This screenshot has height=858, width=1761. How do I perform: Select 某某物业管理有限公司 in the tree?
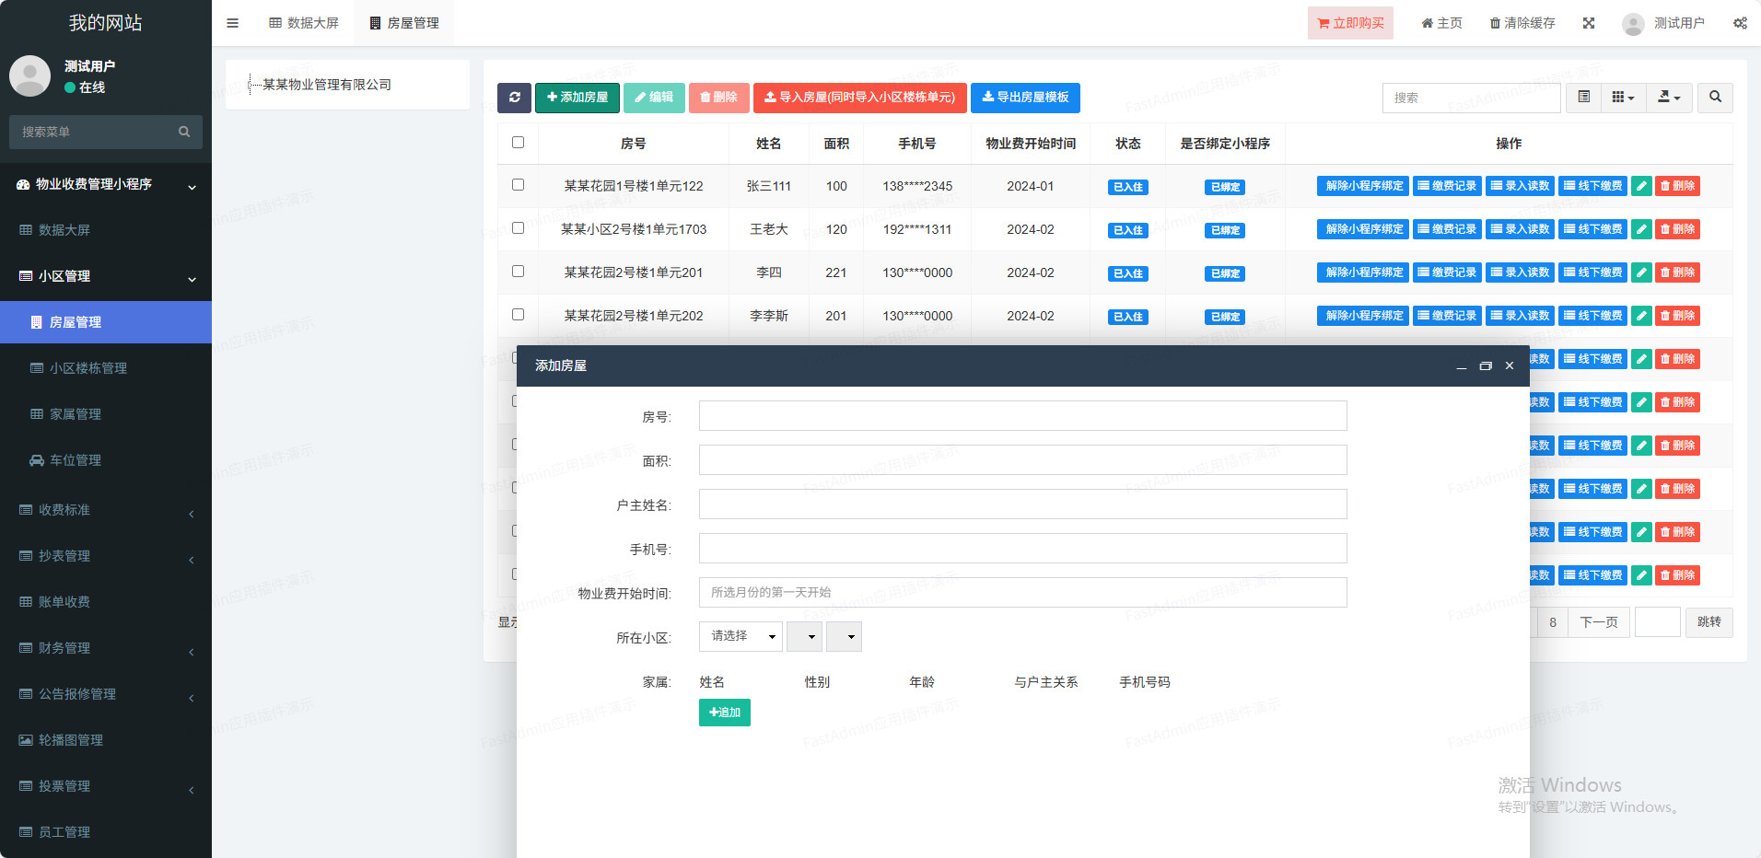pos(327,85)
